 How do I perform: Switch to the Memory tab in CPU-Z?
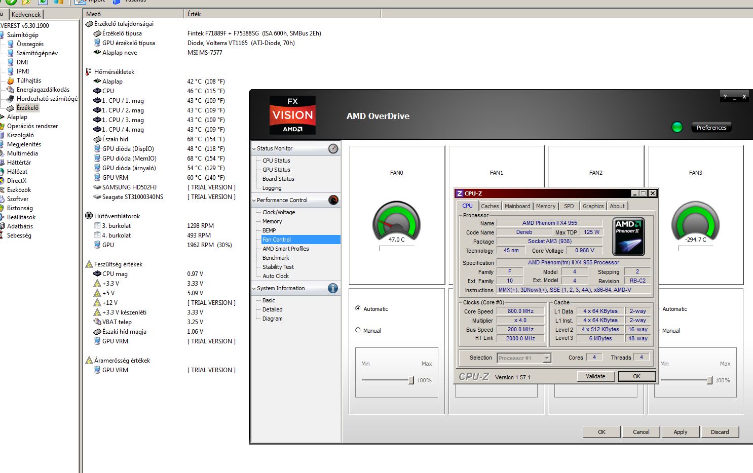click(546, 206)
